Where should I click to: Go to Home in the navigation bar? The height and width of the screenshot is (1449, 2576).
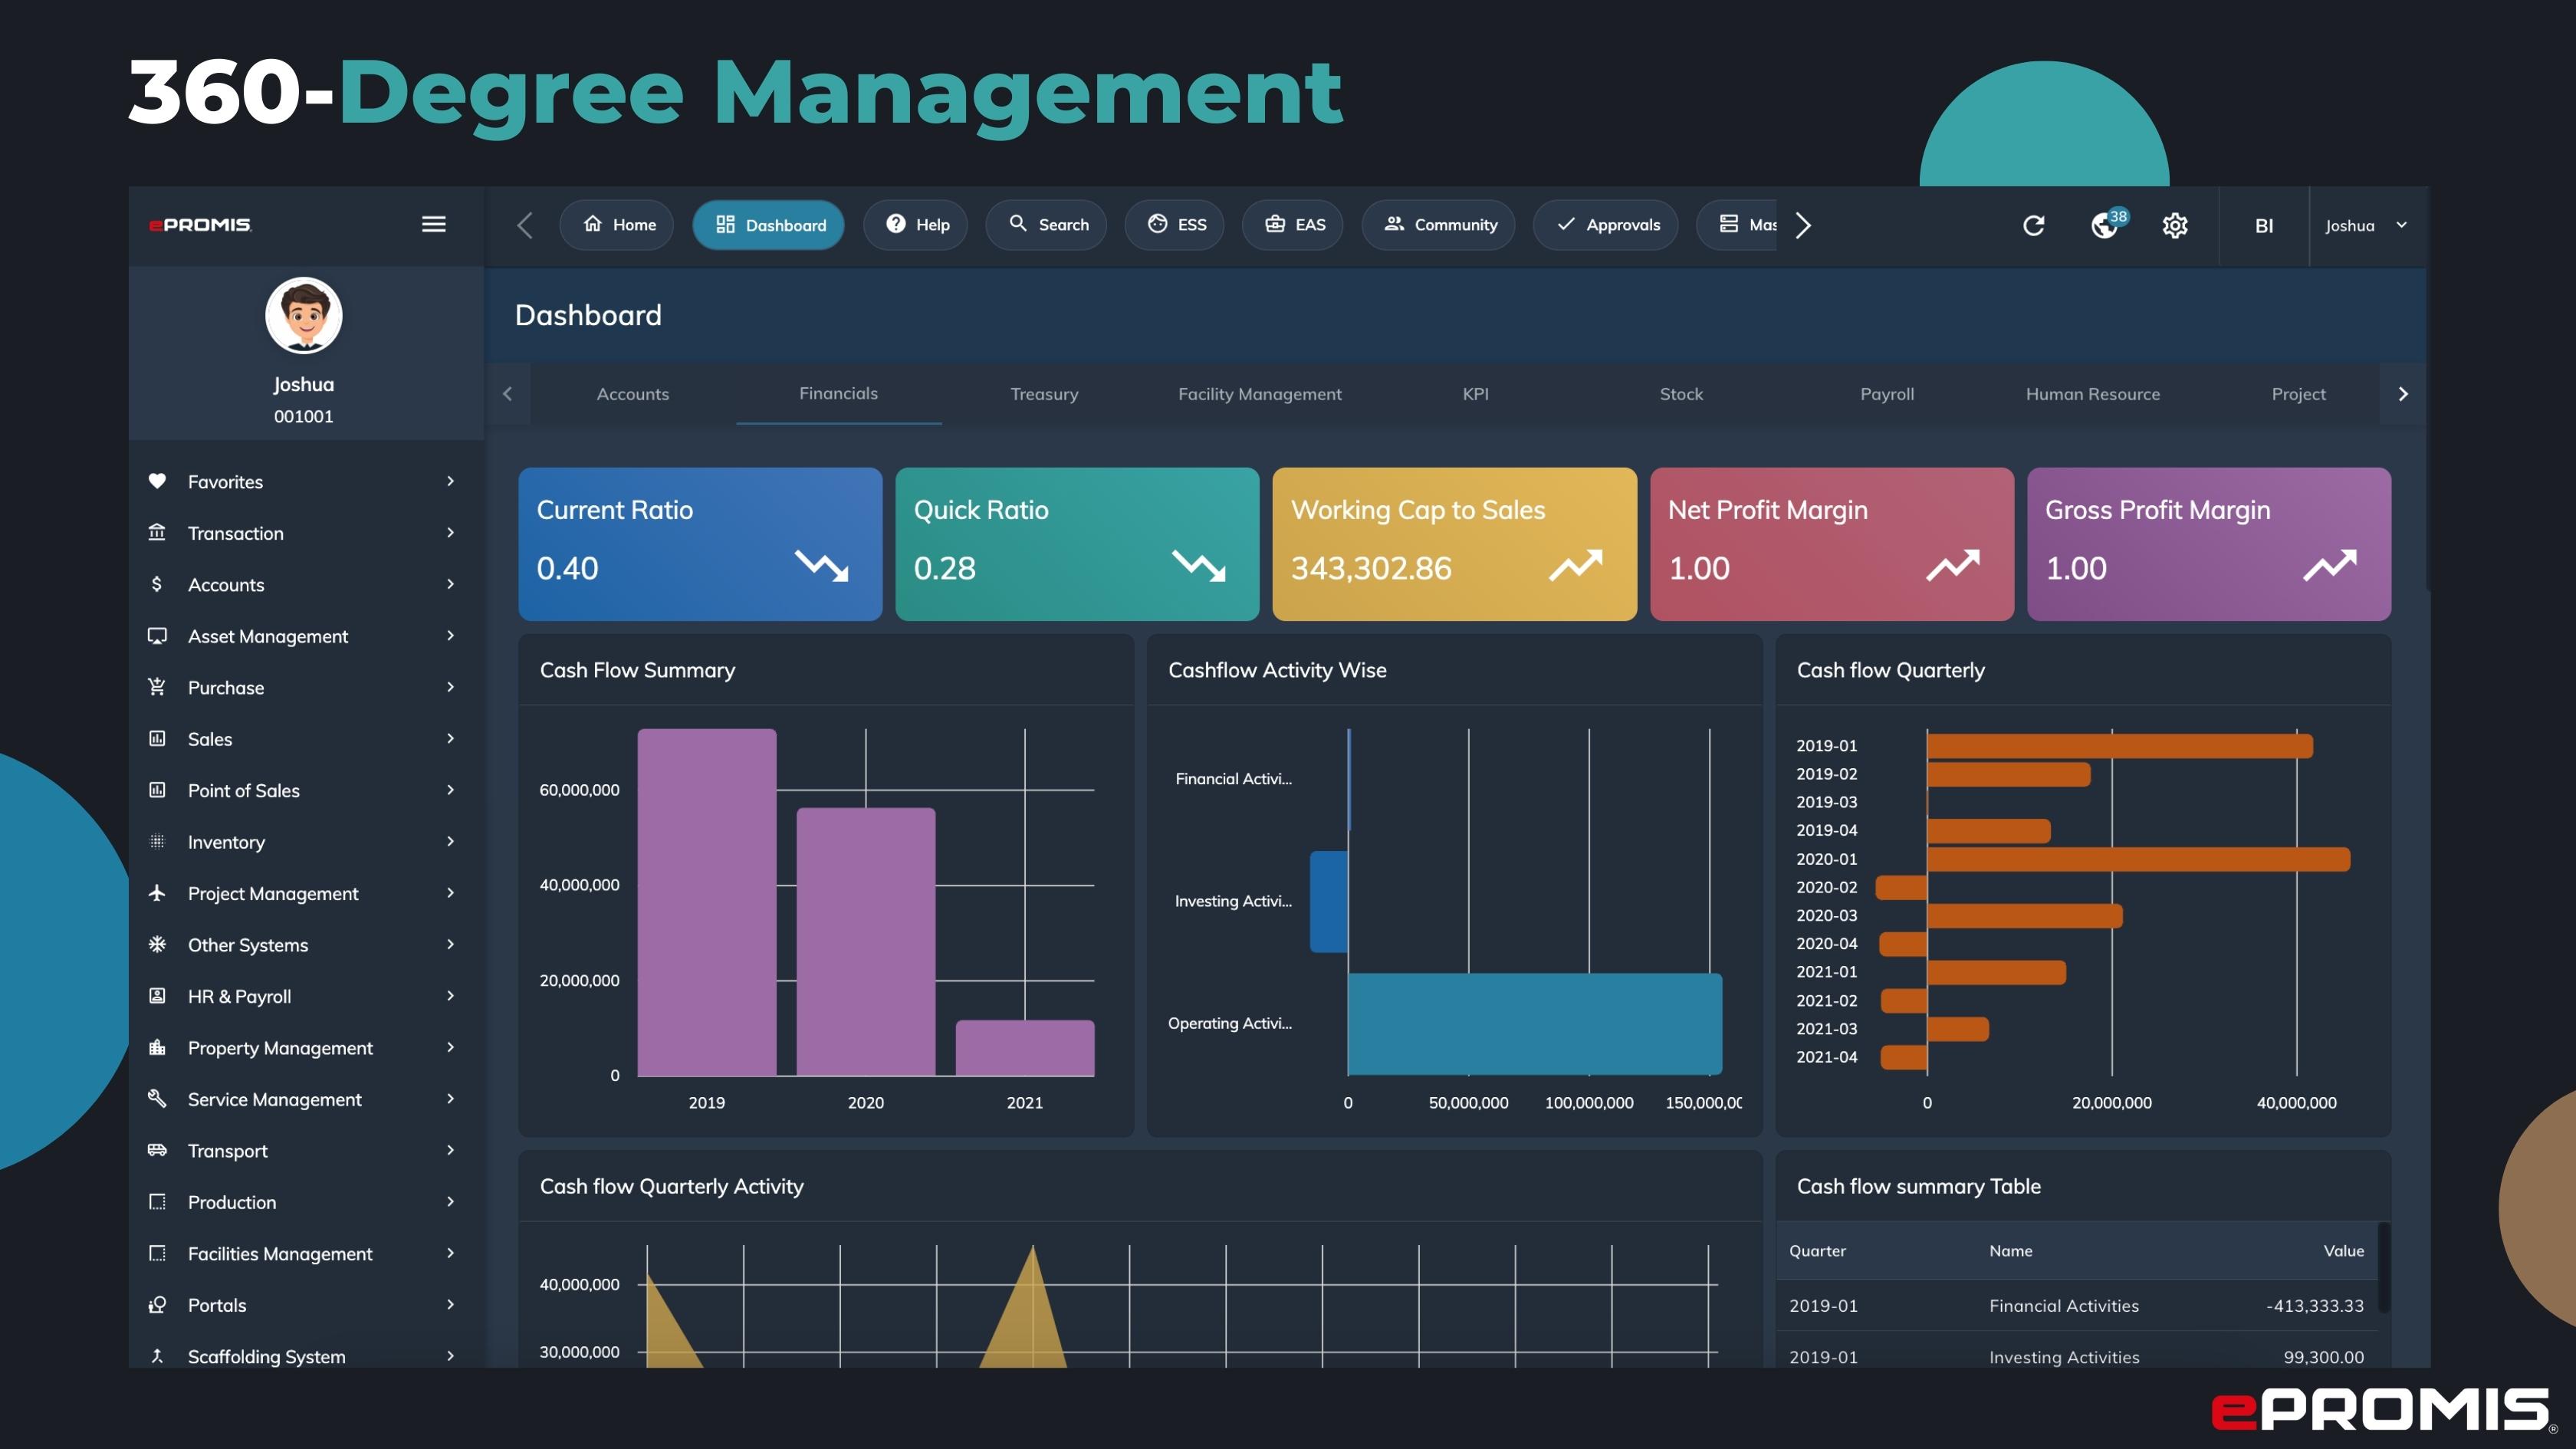point(616,224)
